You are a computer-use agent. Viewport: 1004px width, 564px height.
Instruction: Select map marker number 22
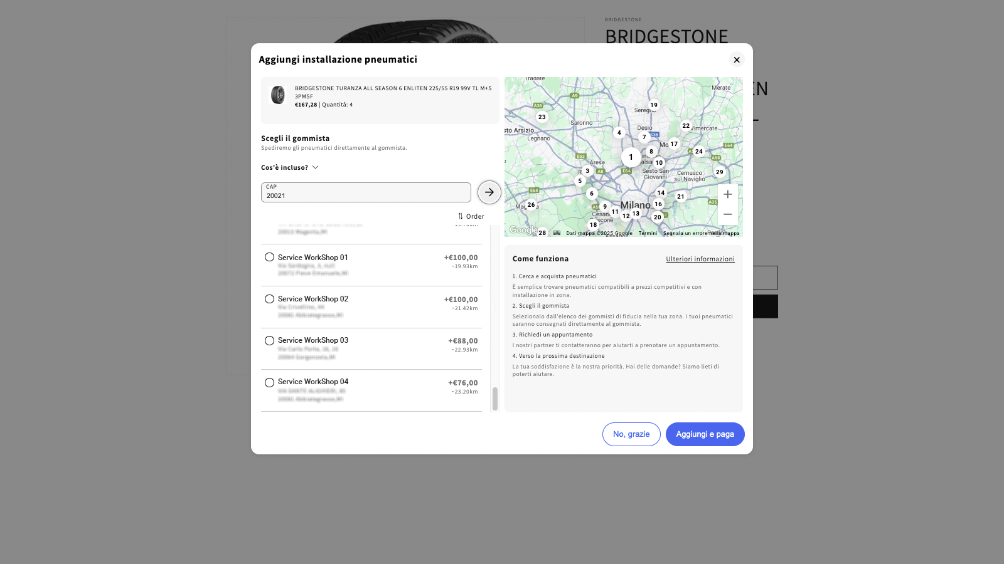686,126
